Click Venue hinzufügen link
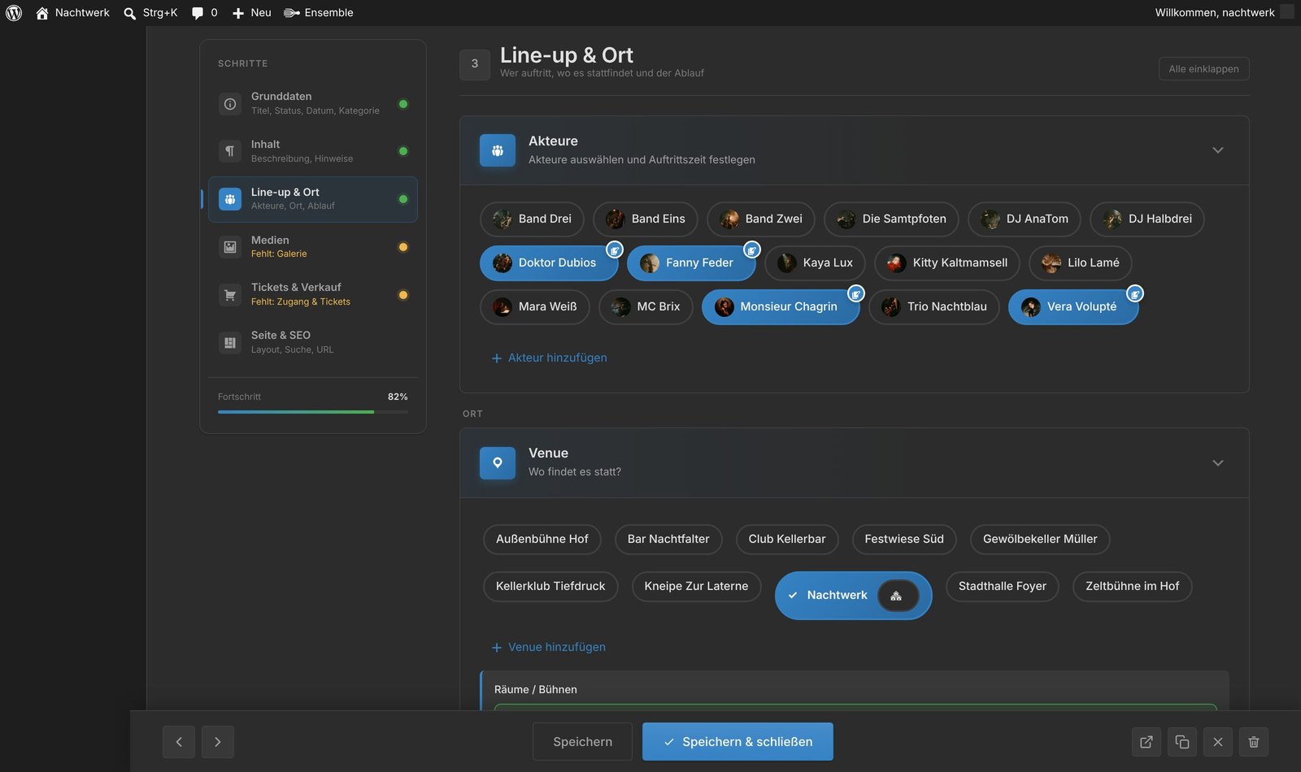This screenshot has height=772, width=1301. (x=549, y=648)
